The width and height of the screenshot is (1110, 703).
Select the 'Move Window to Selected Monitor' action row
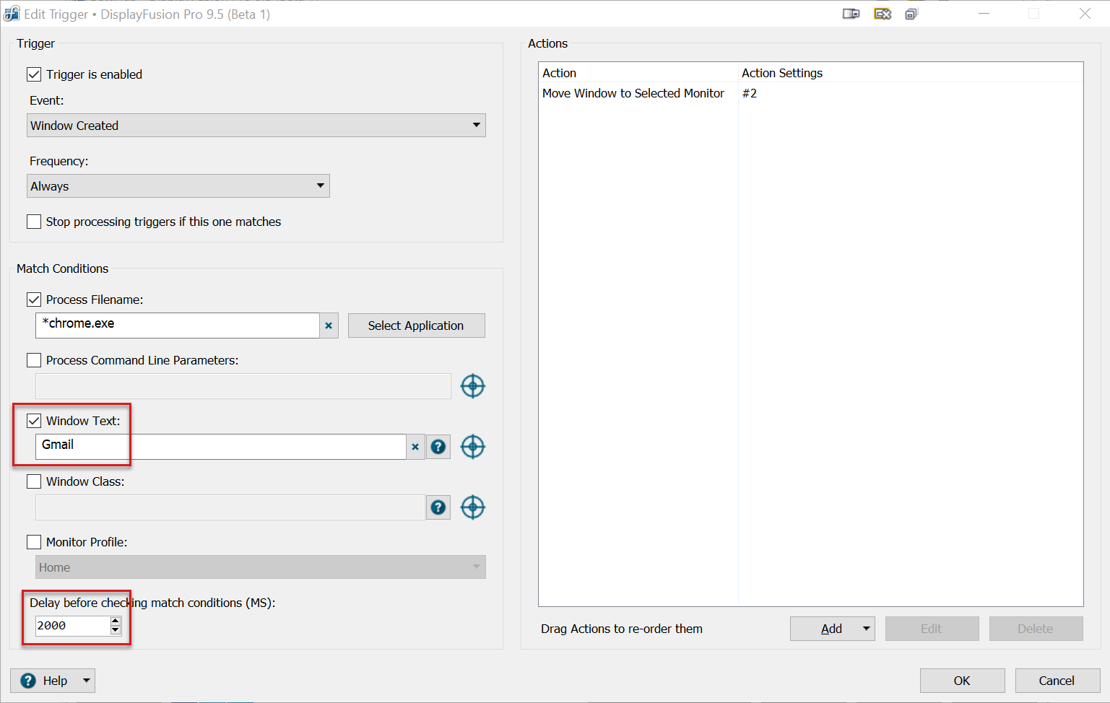coord(633,93)
